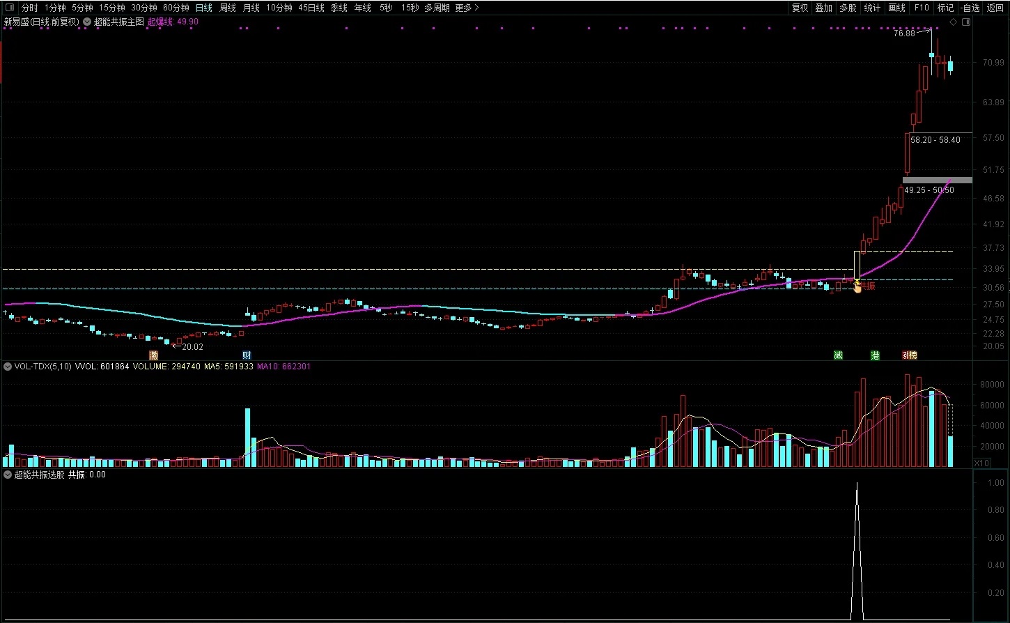1010x623 pixels.
Task: Click the 70.99 price axis label
Action: (992, 63)
